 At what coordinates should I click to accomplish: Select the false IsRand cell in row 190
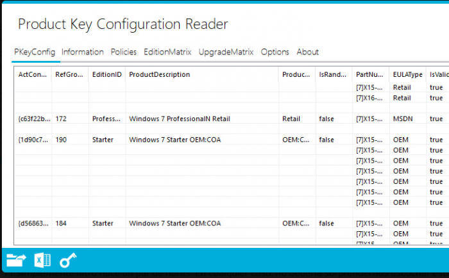tap(326, 140)
